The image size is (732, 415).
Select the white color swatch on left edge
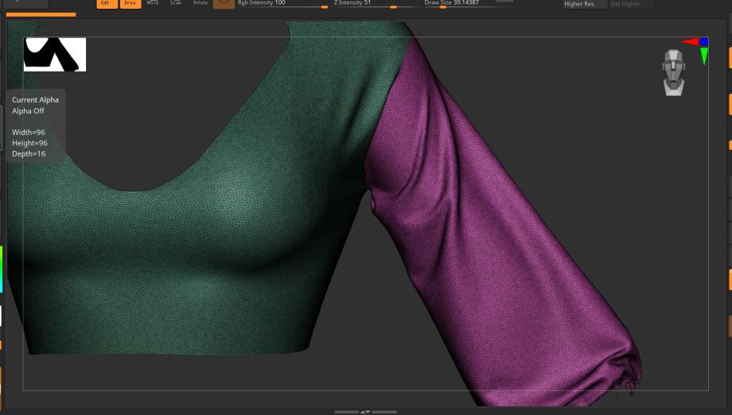2,316
